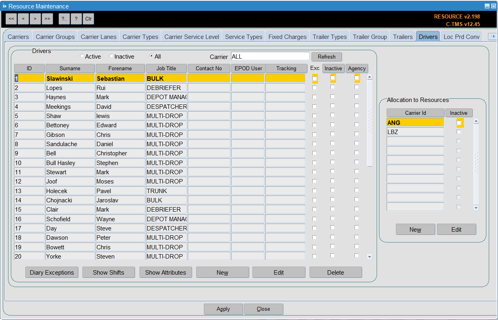Screen dimensions: 498x320
Task: Tick the Agency checkbox for driver Meekings
Action: point(357,106)
